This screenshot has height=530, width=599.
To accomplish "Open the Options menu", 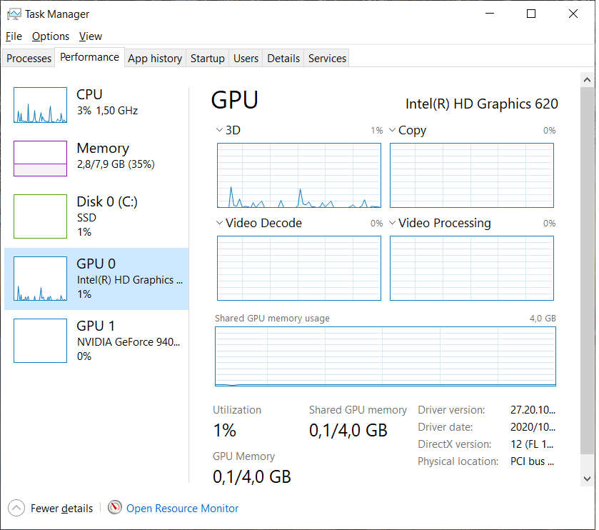I will pyautogui.click(x=50, y=36).
